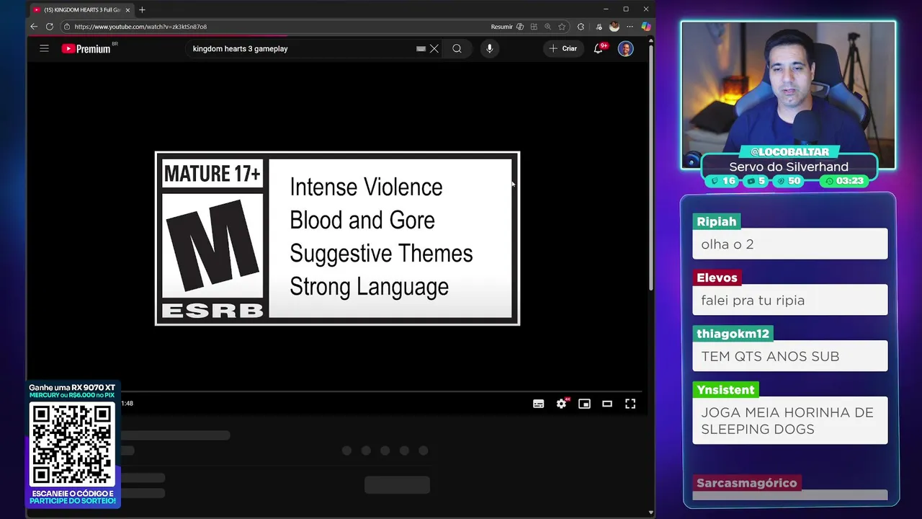Toggle subtitles in the video player
Screen dimensions: 922x519
[x=538, y=404]
